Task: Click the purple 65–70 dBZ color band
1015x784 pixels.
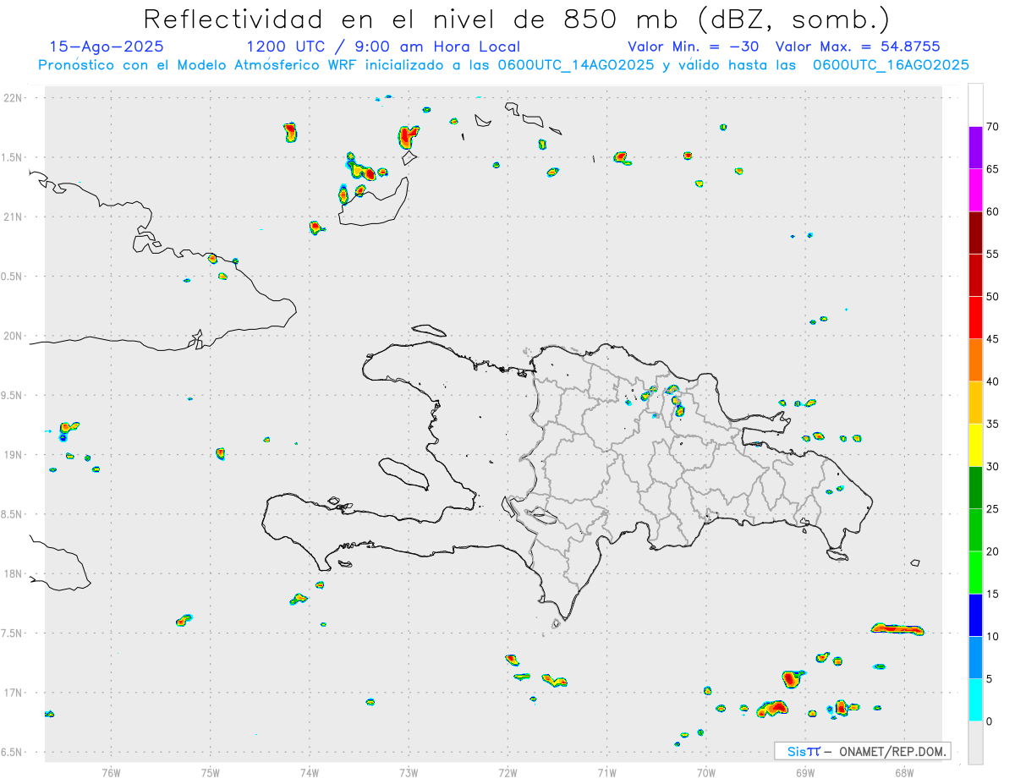Action: coord(975,148)
